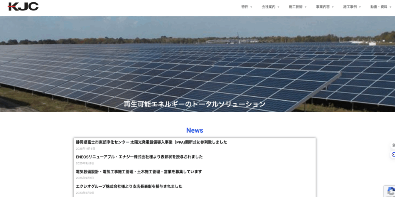This screenshot has width=395, height=197.
Task: Click the 2023年5月9日 news date
Action: tap(85, 193)
